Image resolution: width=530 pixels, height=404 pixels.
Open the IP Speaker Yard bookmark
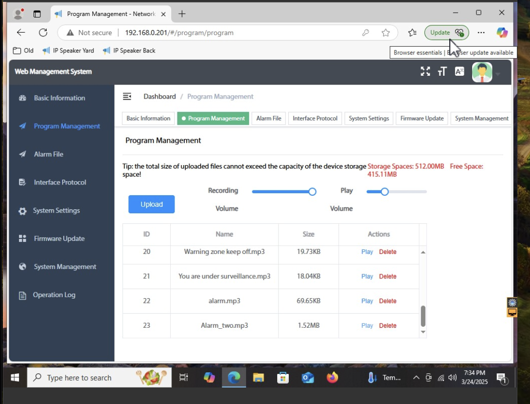[68, 50]
